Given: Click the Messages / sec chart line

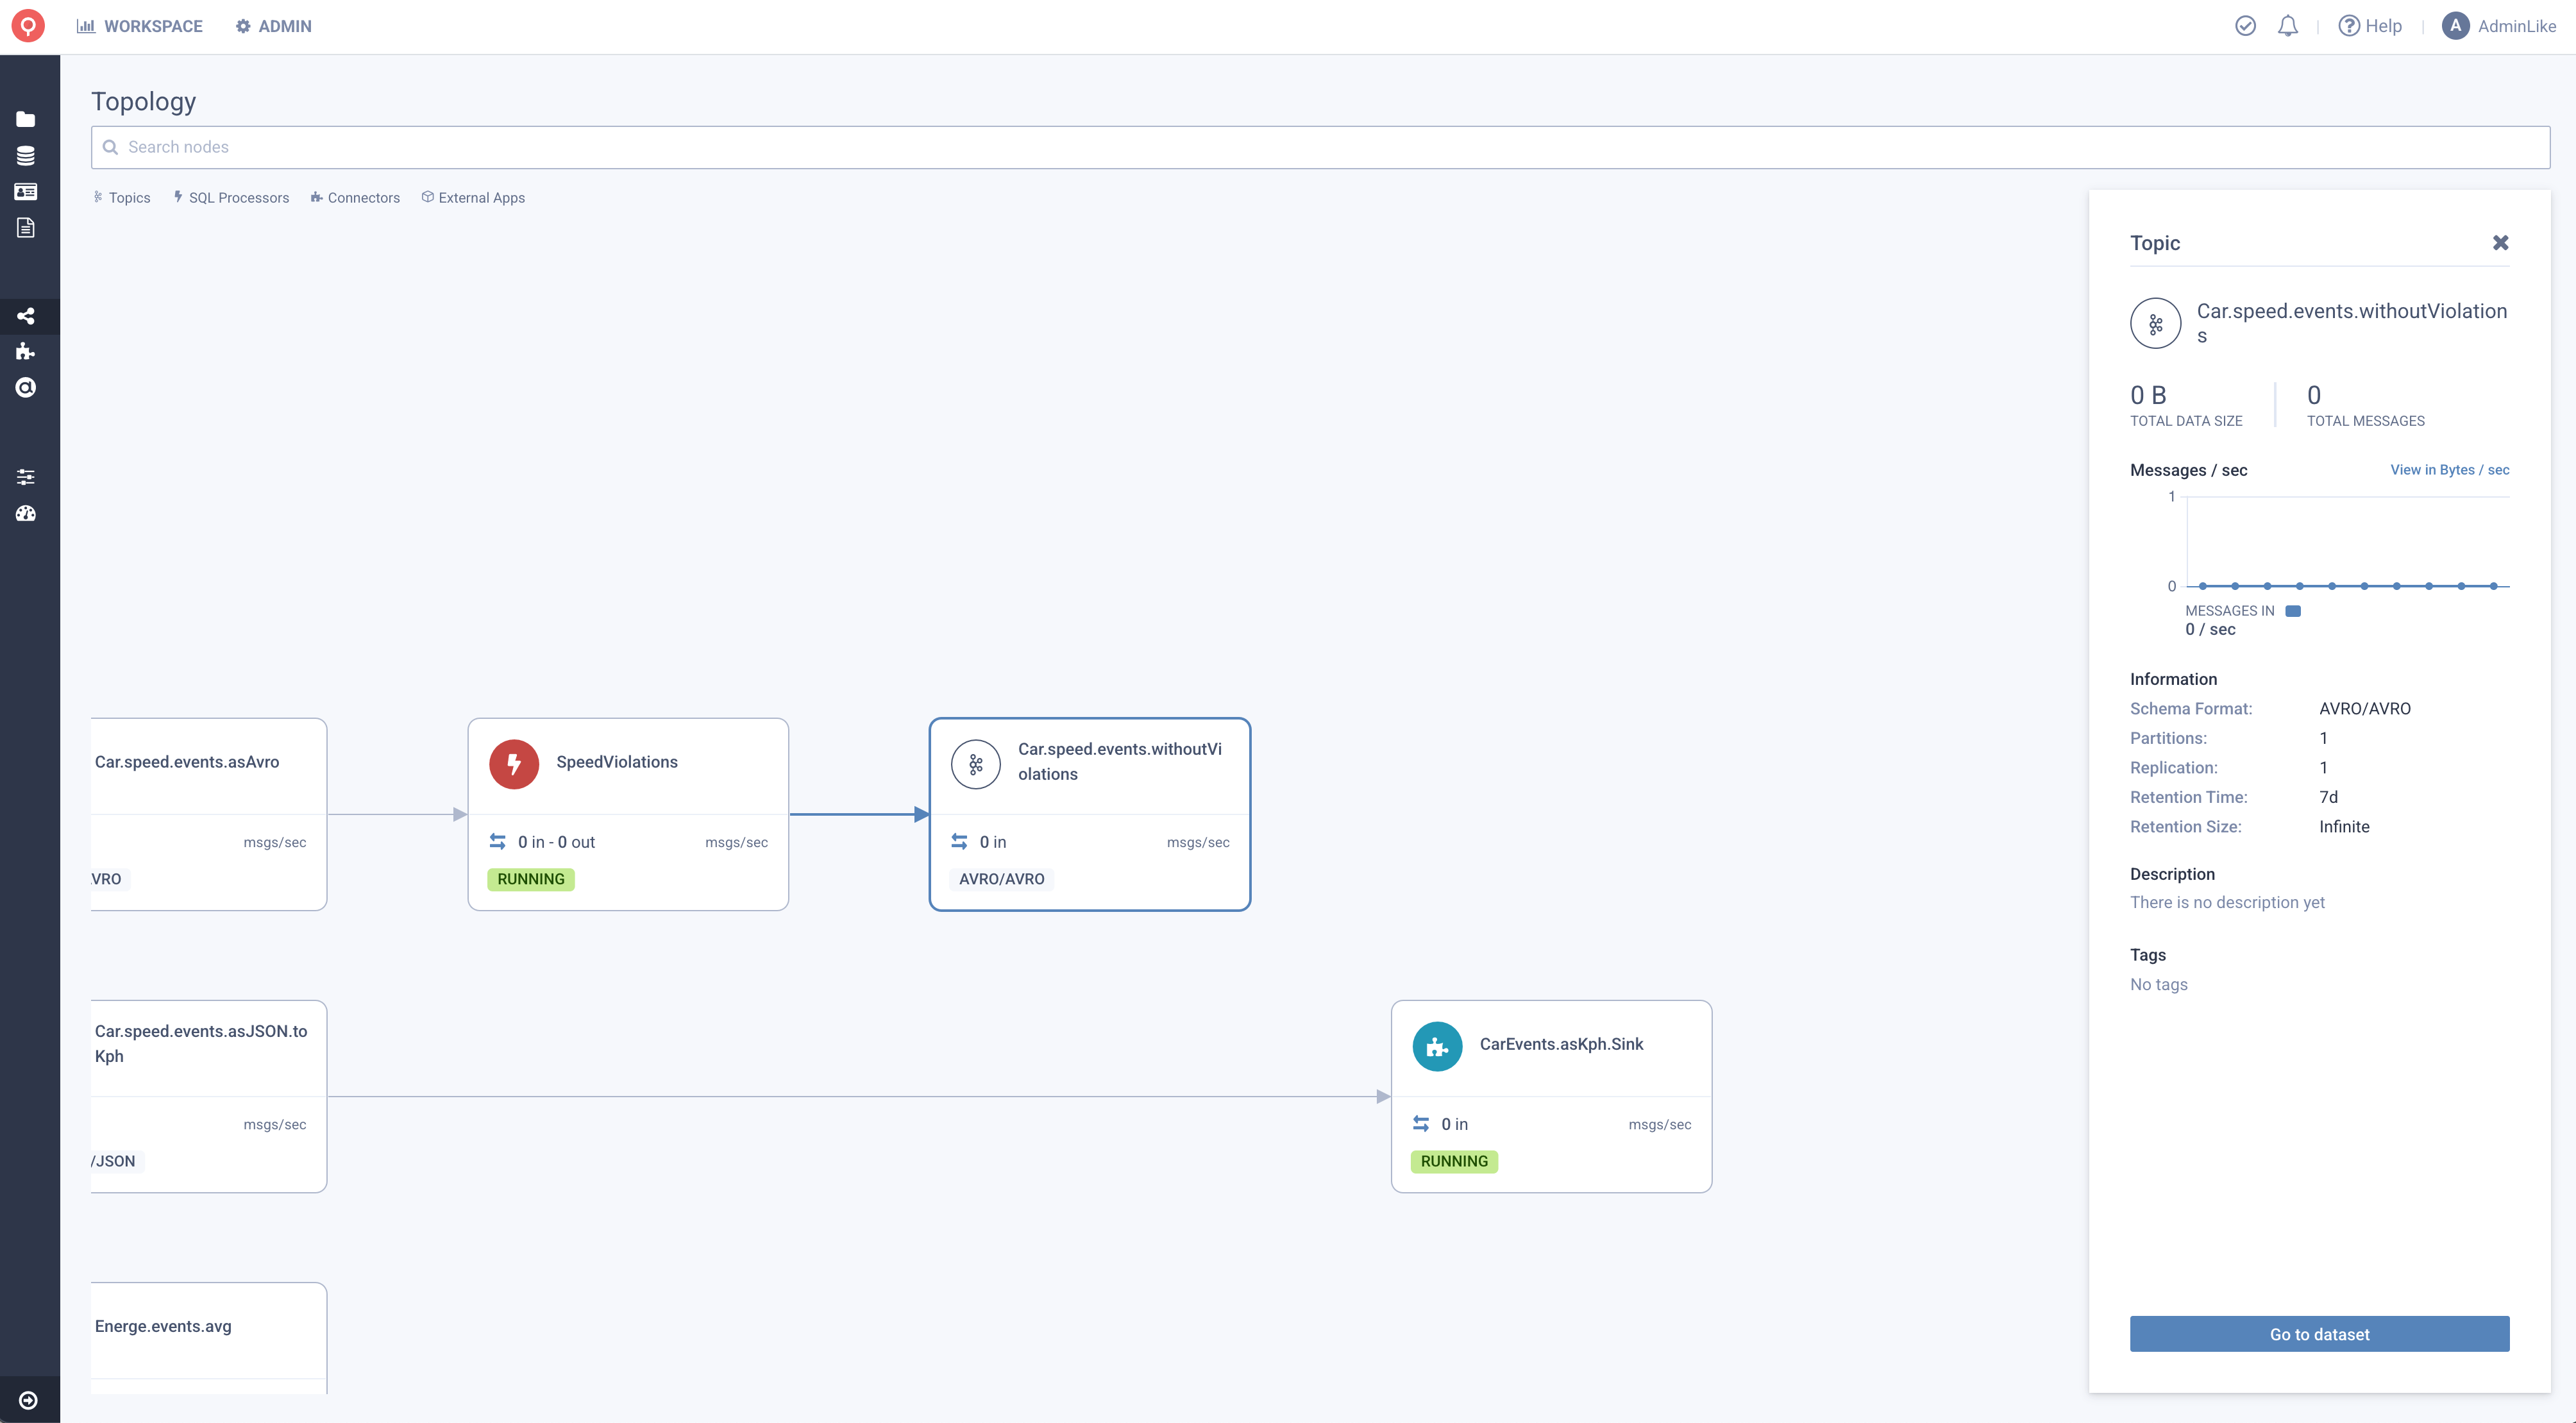Looking at the screenshot, I should 2348,586.
